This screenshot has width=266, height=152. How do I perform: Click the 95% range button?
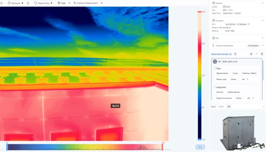click(200, 147)
